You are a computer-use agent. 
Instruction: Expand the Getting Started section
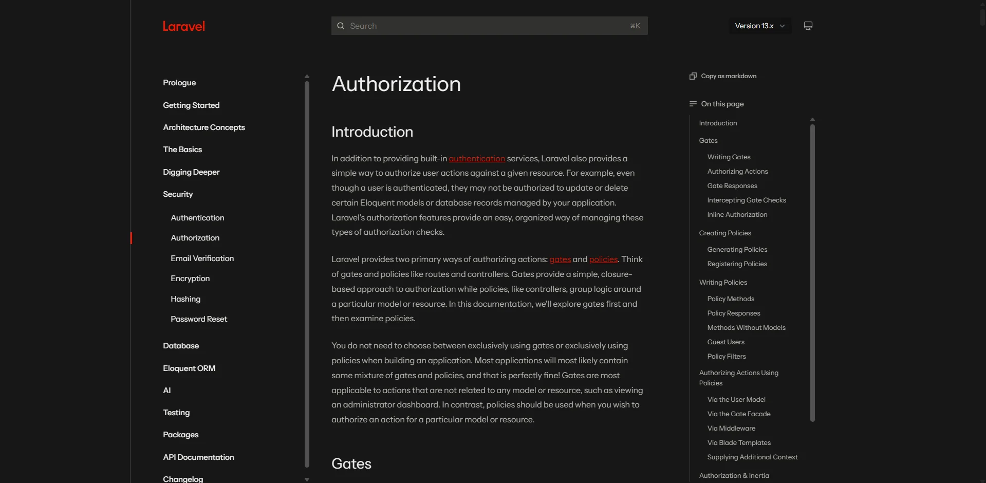(191, 105)
